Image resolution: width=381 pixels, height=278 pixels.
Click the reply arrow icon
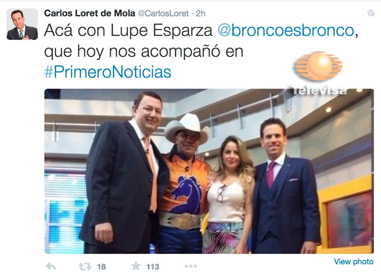[50, 267]
